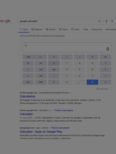116x154 pixels.
Task: Start voice search with microphone icon
Action: (106, 21)
